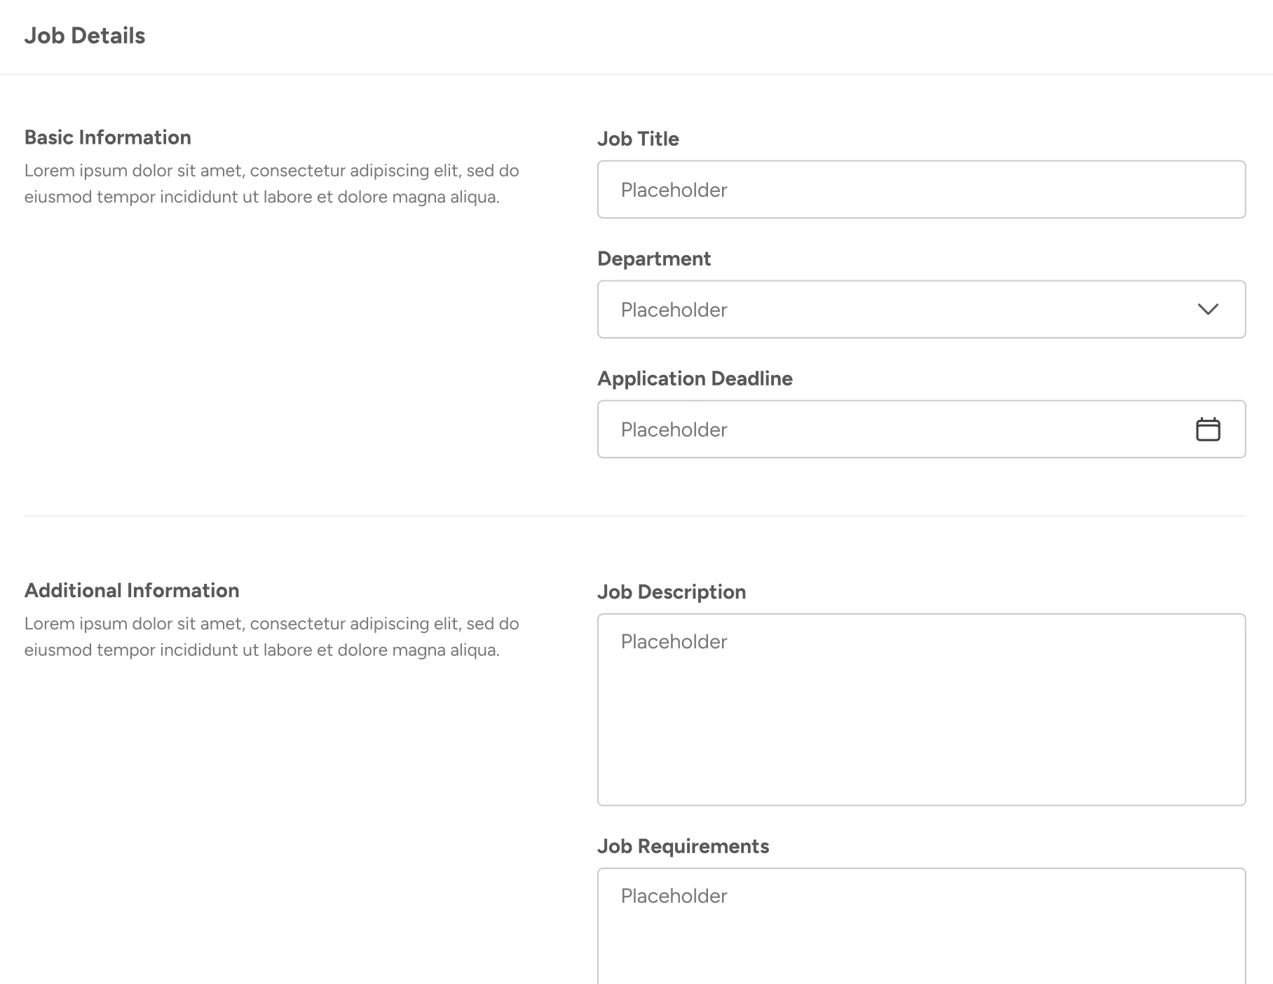The width and height of the screenshot is (1273, 984).
Task: Open the calendar picker for Application Deadline
Action: tap(1208, 429)
